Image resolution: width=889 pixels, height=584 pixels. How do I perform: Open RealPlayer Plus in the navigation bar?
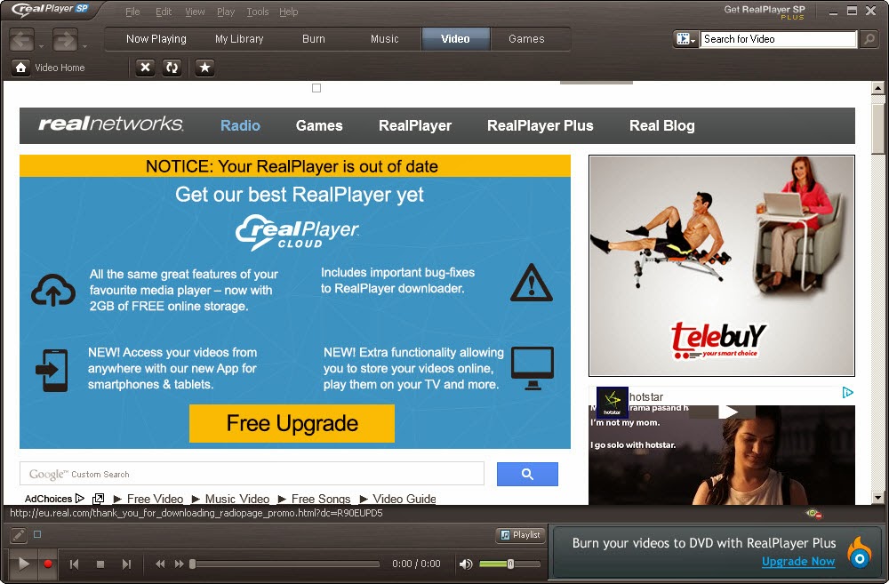point(541,126)
